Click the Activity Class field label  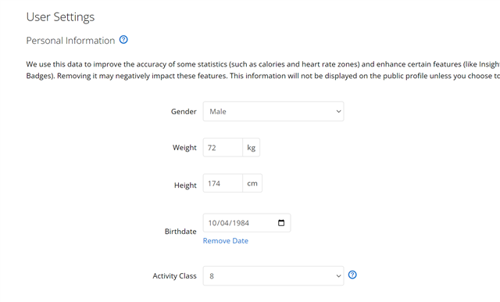174,276
